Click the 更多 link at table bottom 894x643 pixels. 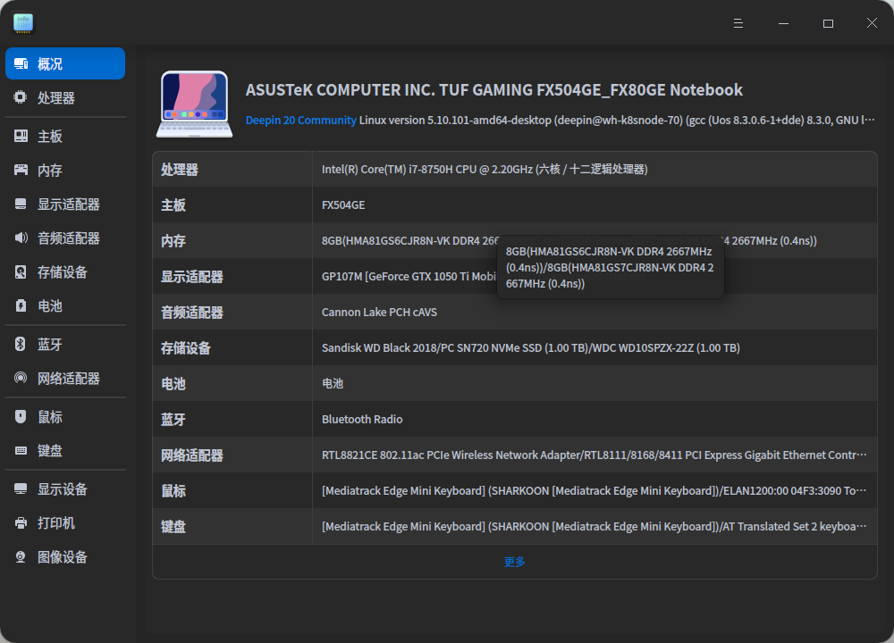[514, 562]
